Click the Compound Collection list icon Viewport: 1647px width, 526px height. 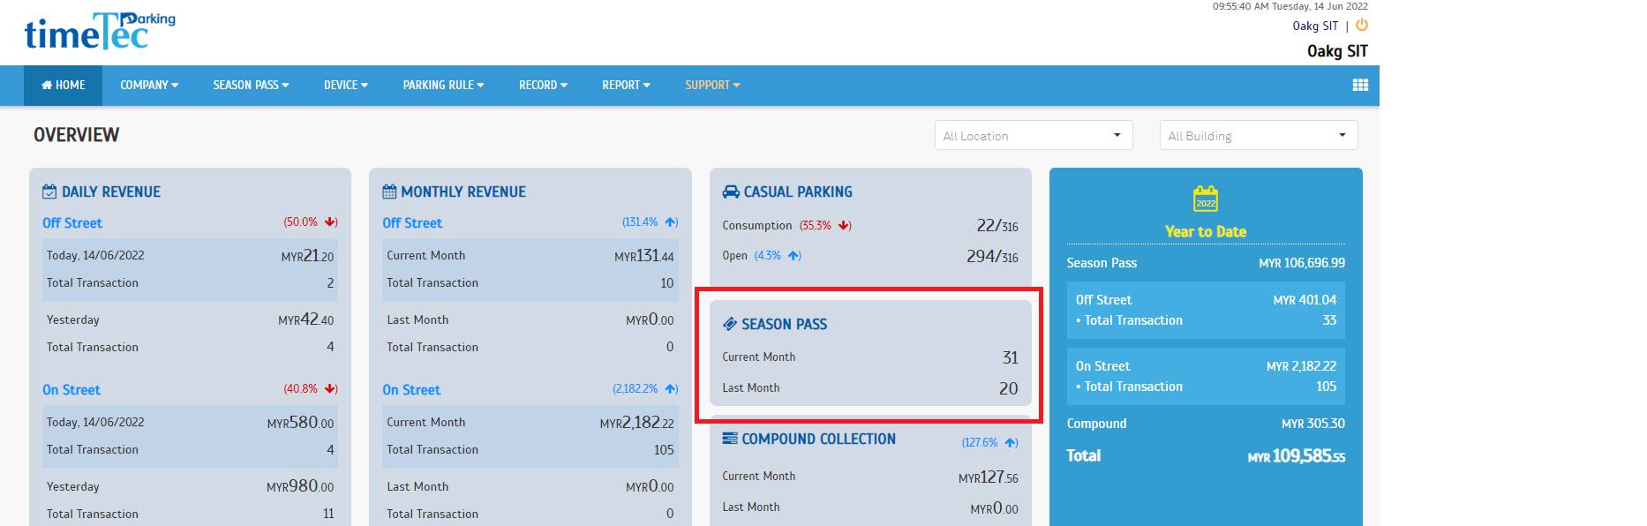click(730, 439)
